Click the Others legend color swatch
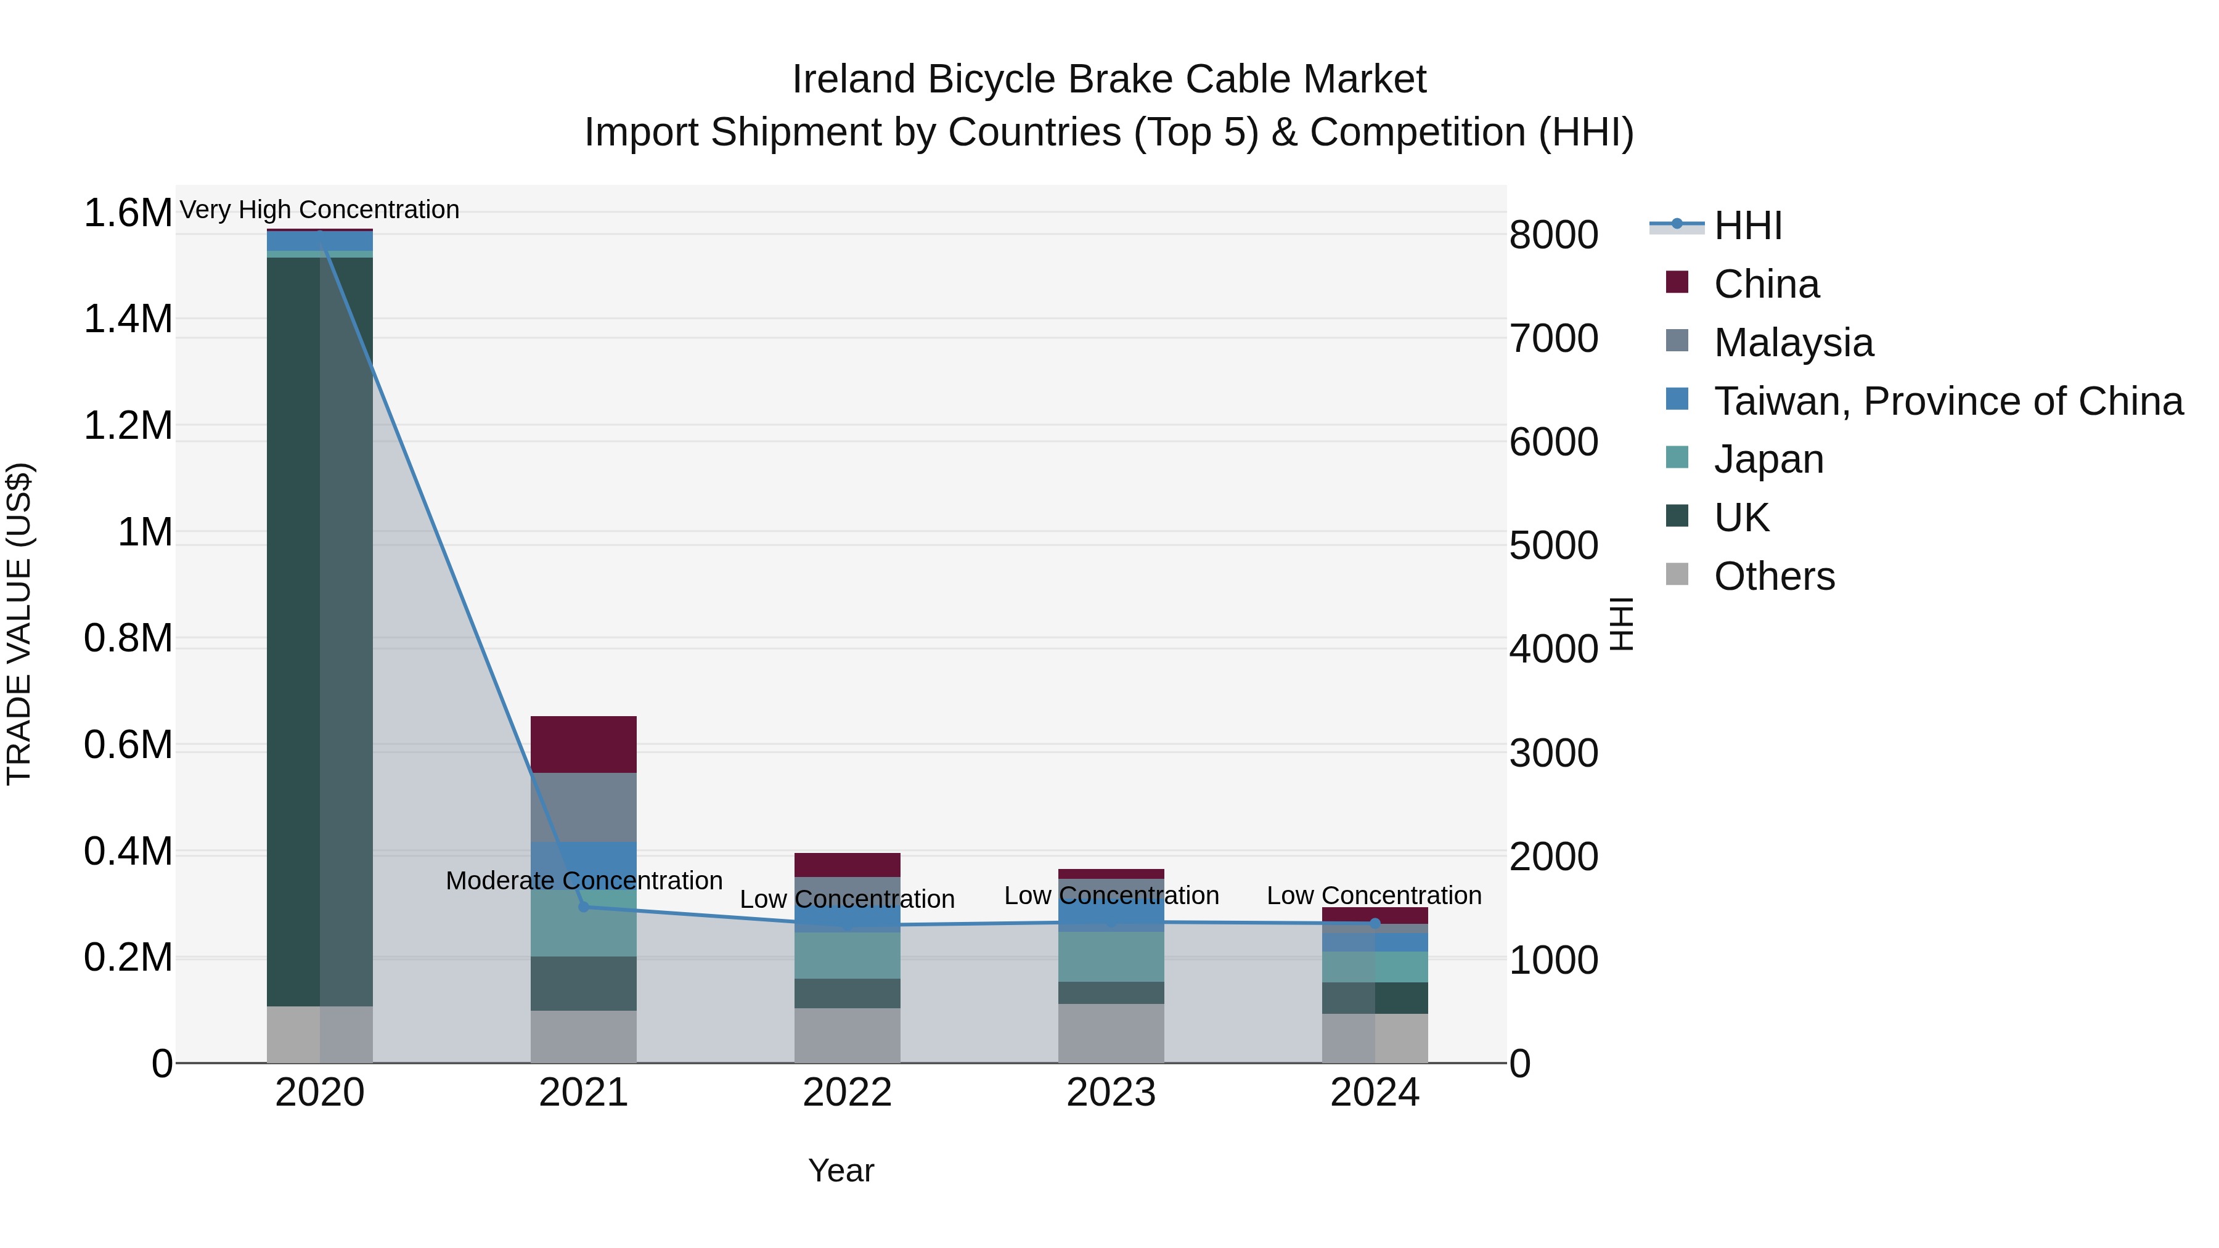 pos(1677,574)
